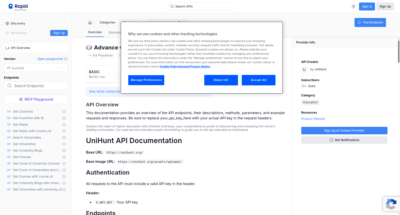Click the Accept All cookies button
Image resolution: width=400 pixels, height=215 pixels.
point(258,80)
